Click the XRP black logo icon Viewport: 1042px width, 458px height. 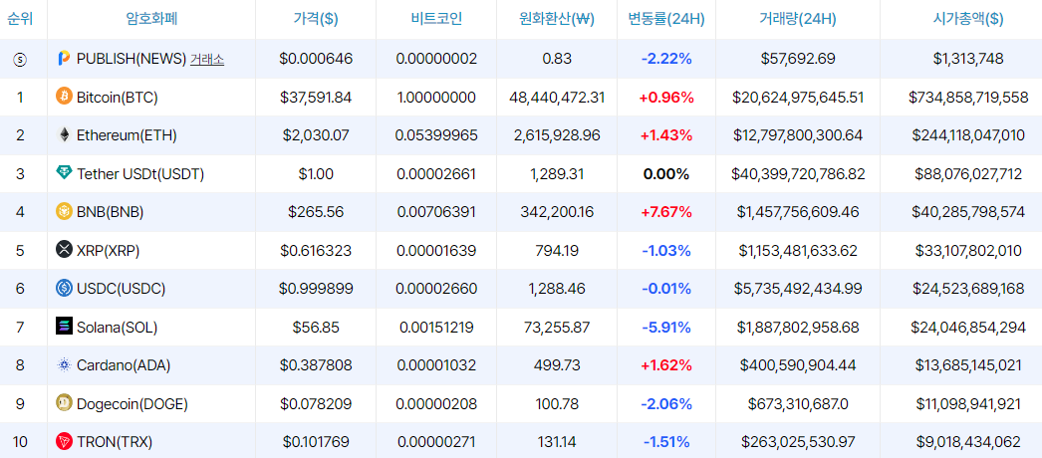(64, 250)
